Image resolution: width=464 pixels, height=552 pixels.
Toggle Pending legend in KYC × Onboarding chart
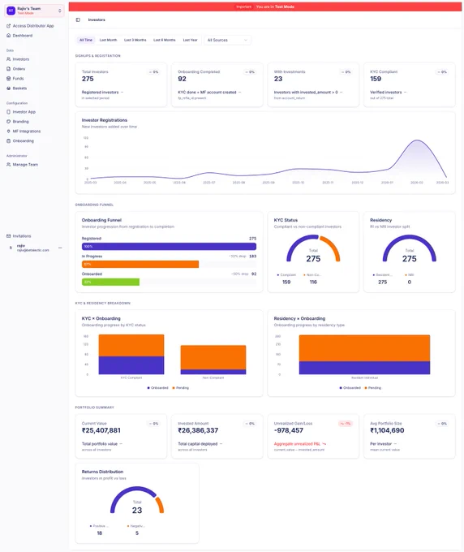(180, 388)
